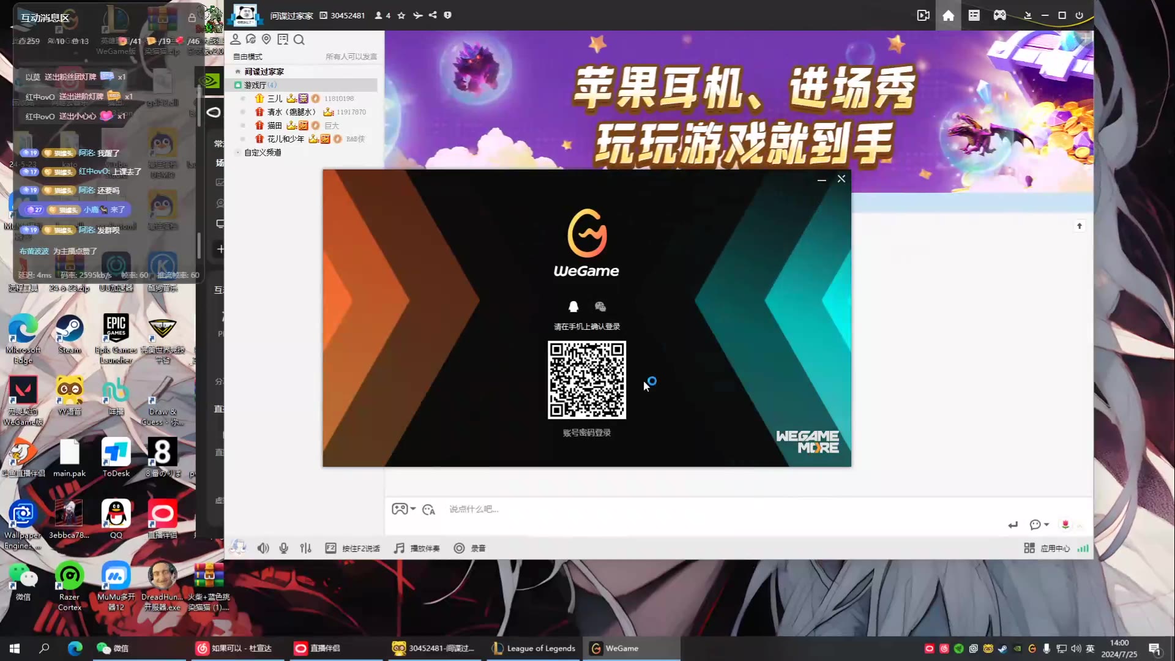Click the font style emoji icon in chat
Image resolution: width=1175 pixels, height=661 pixels.
(428, 509)
